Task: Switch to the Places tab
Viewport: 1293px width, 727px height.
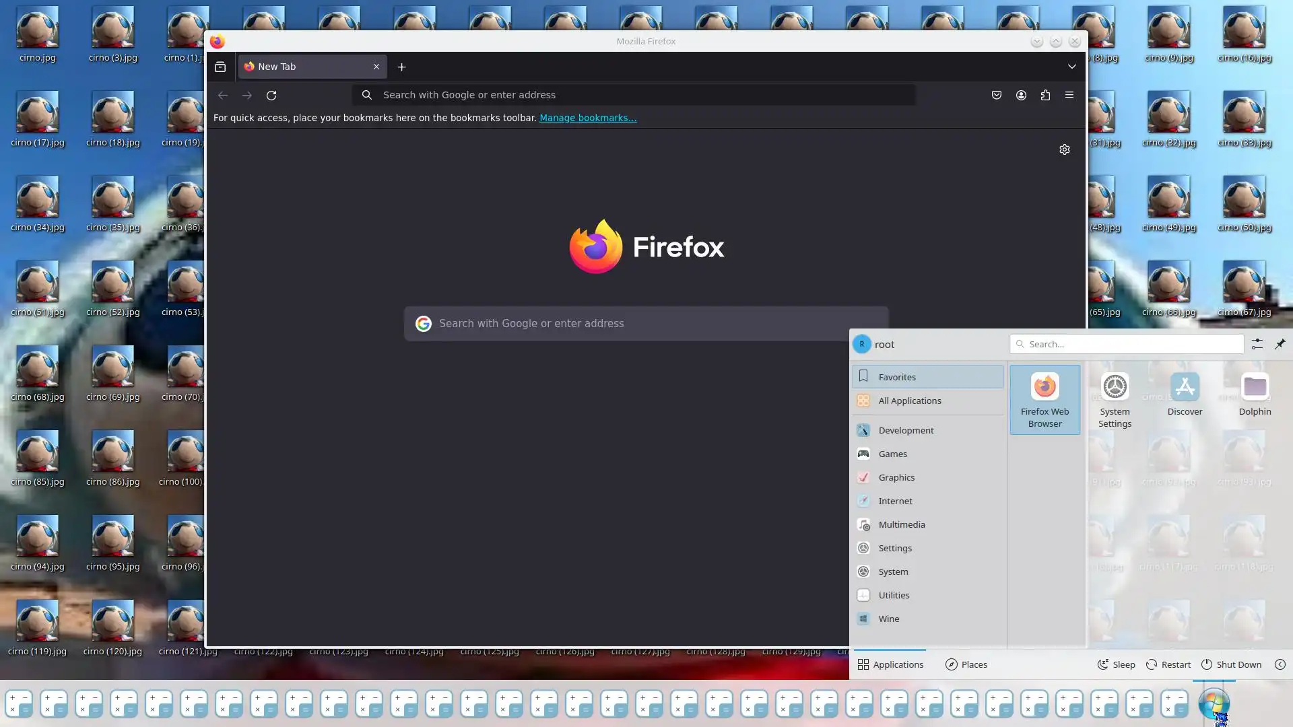Action: [x=966, y=664]
